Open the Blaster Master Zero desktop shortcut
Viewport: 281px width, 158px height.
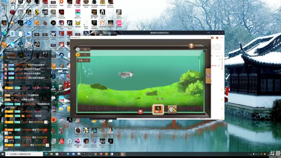pyautogui.click(x=78, y=14)
